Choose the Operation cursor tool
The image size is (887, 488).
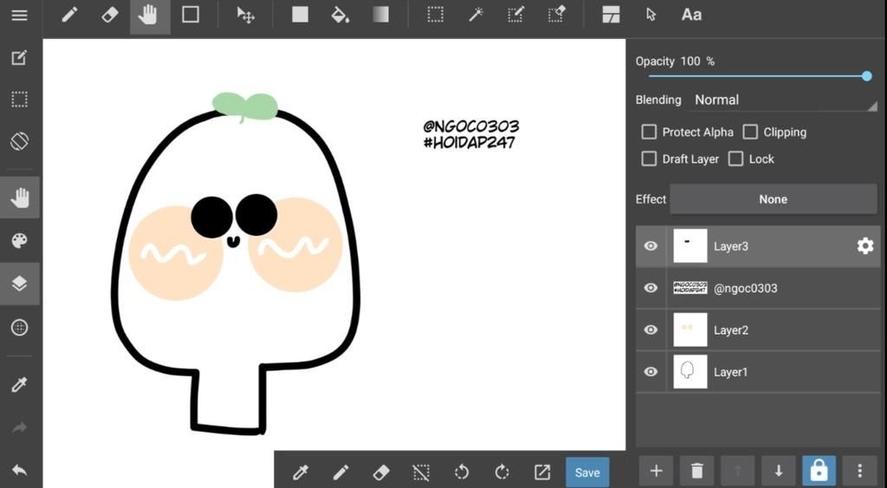pos(651,16)
